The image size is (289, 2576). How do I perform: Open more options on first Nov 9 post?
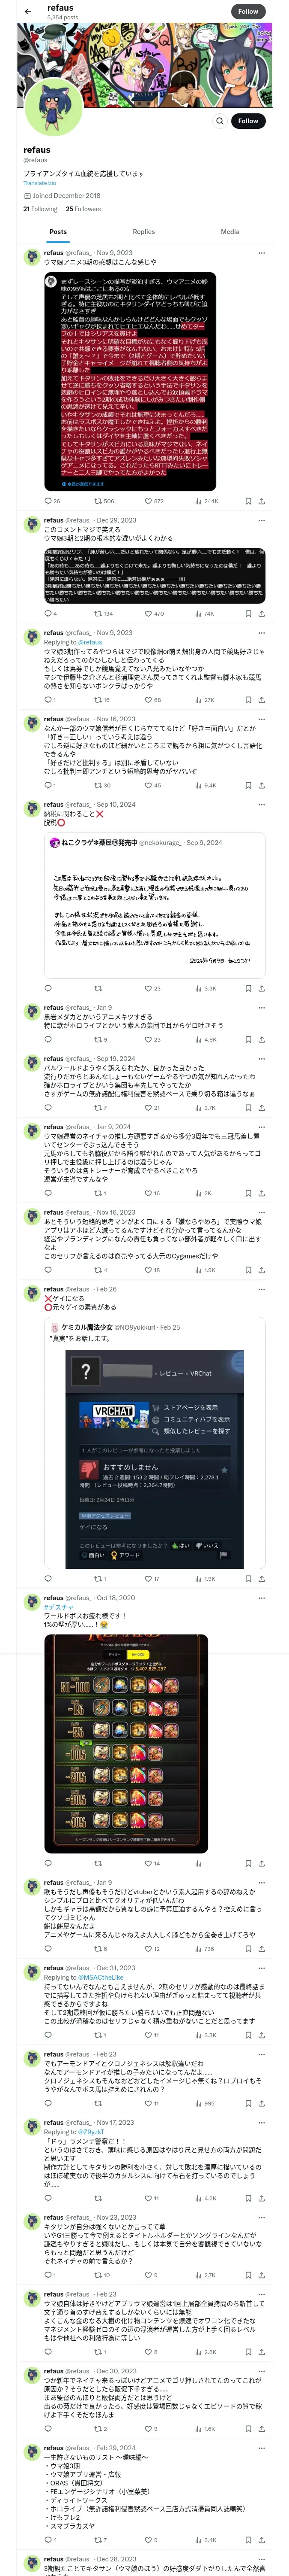261,253
